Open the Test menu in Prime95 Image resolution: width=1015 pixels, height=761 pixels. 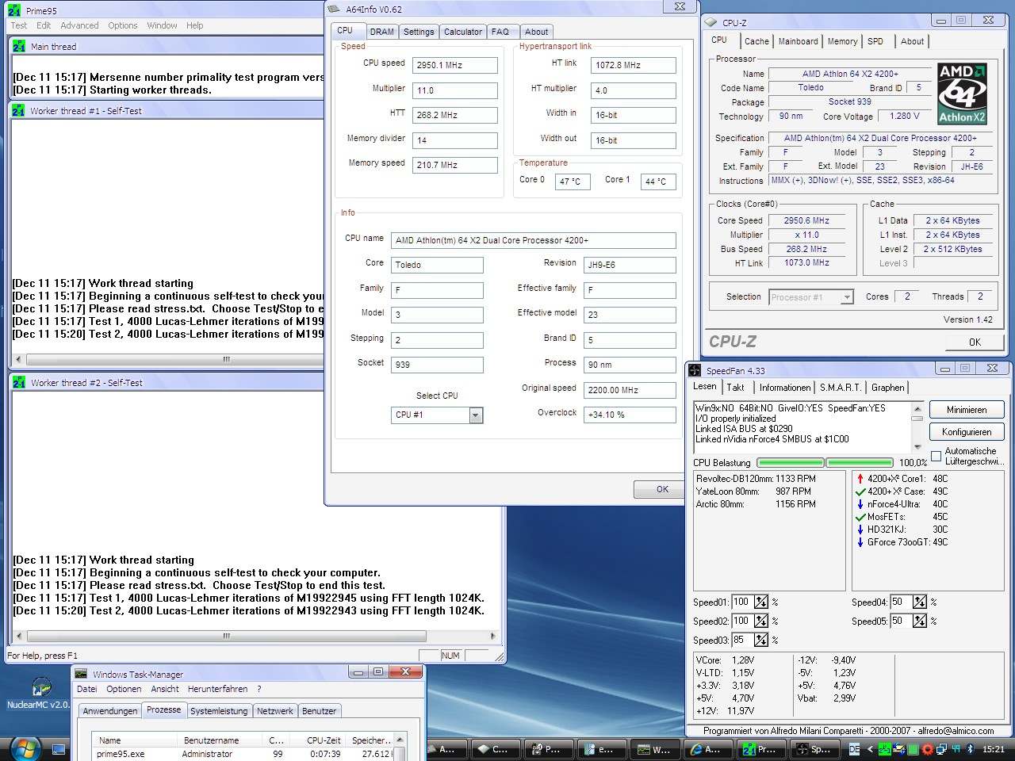pyautogui.click(x=19, y=25)
